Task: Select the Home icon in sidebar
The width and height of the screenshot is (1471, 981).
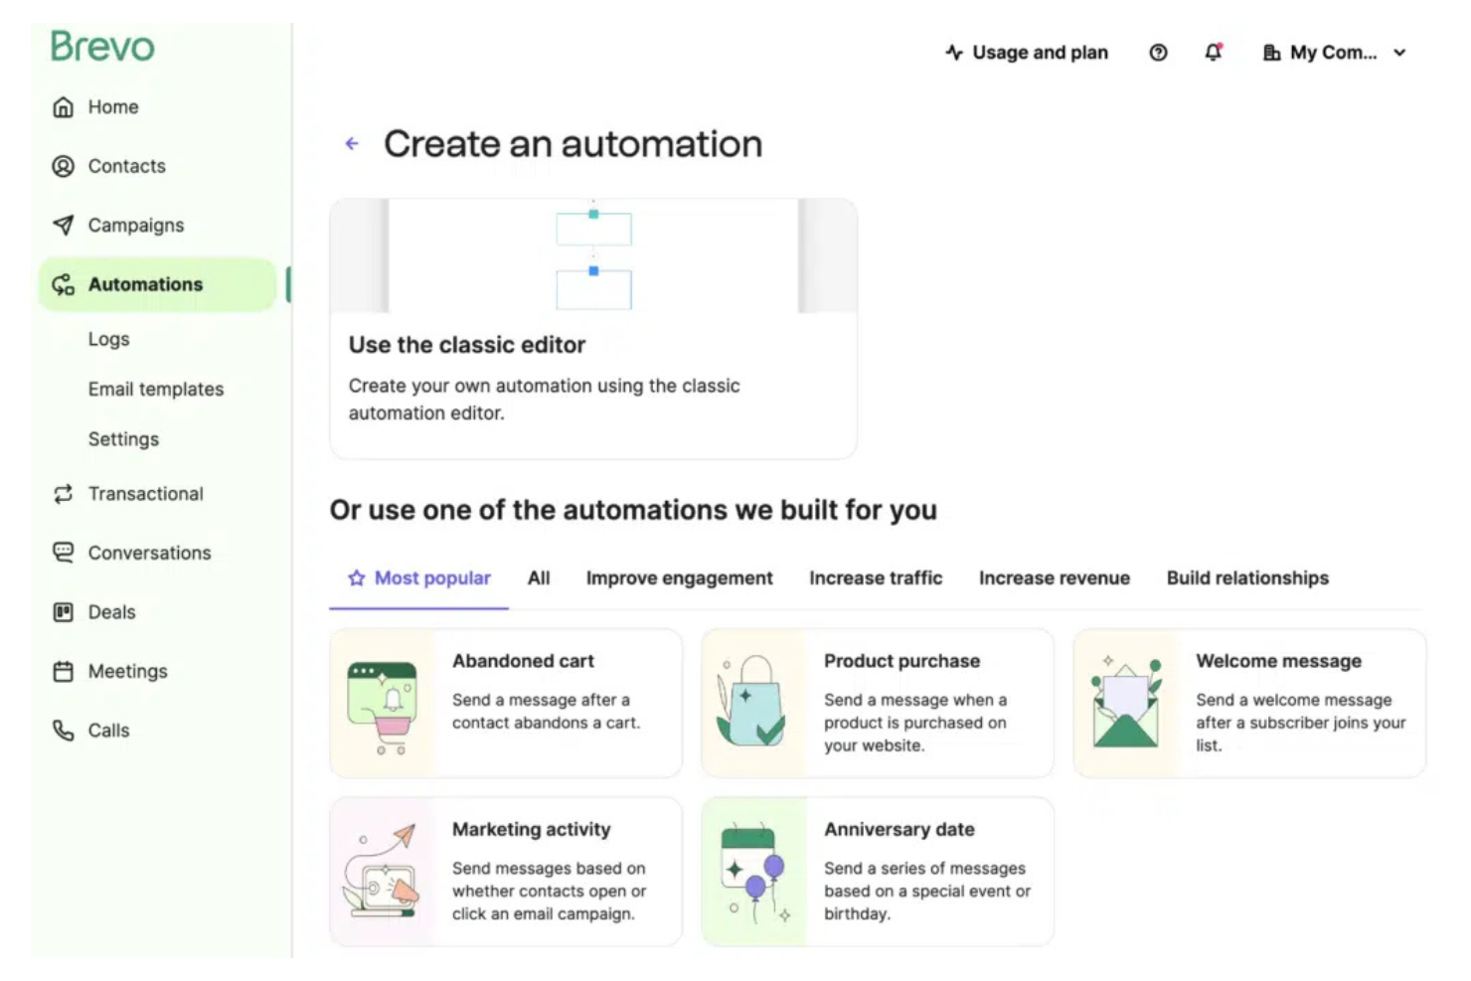Action: (64, 106)
